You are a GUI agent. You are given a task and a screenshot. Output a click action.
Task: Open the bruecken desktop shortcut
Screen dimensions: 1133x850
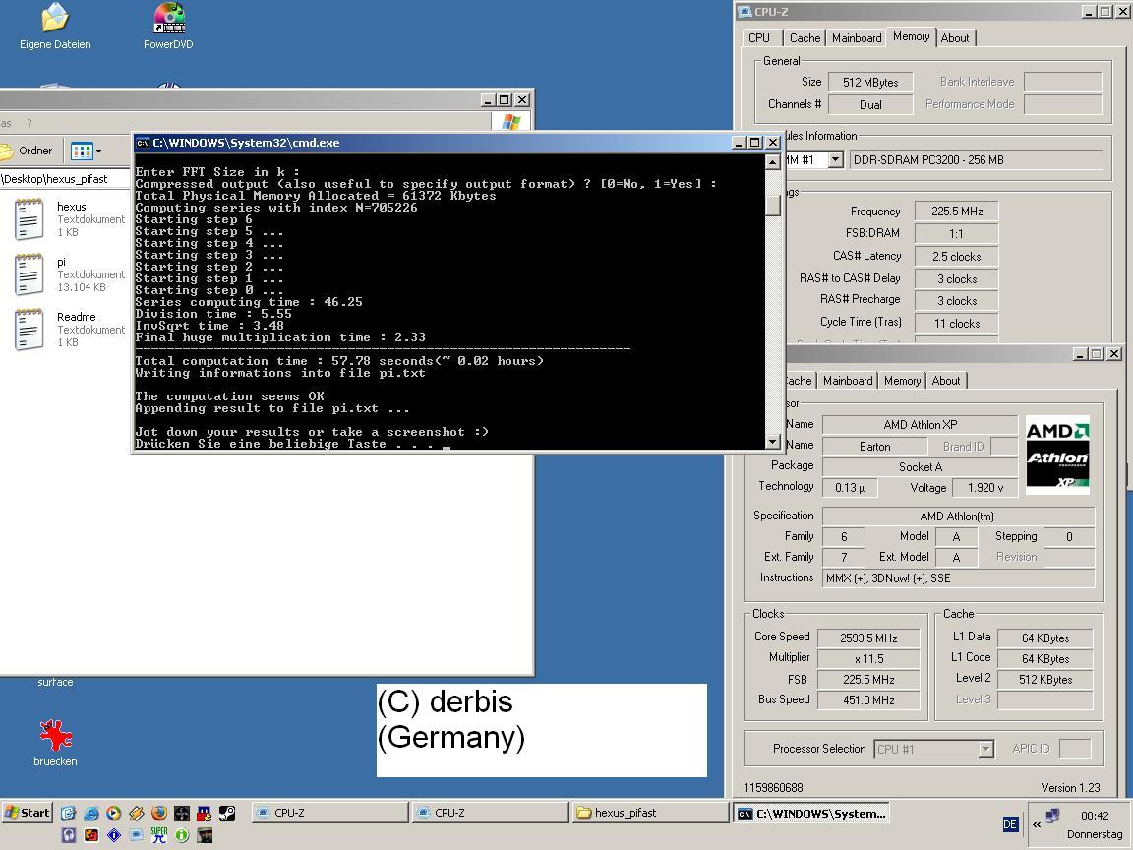[55, 743]
